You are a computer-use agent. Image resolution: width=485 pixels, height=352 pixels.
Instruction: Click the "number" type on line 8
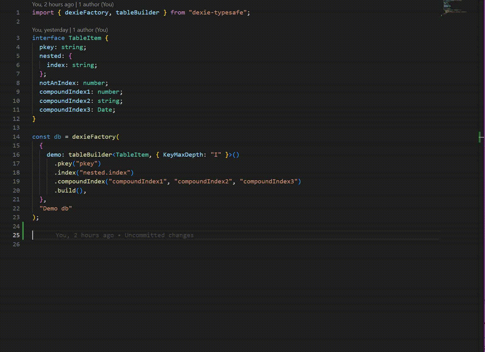click(x=94, y=83)
